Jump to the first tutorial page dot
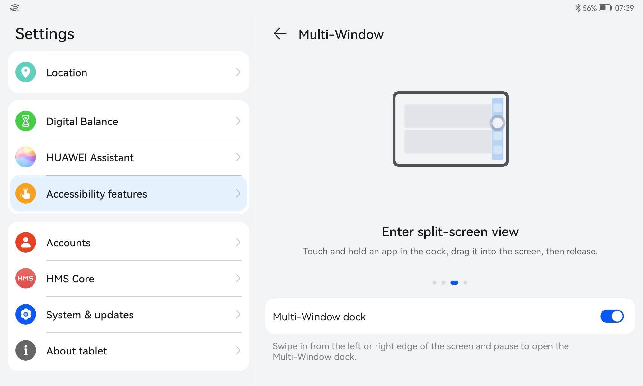The image size is (643, 386). (x=434, y=283)
